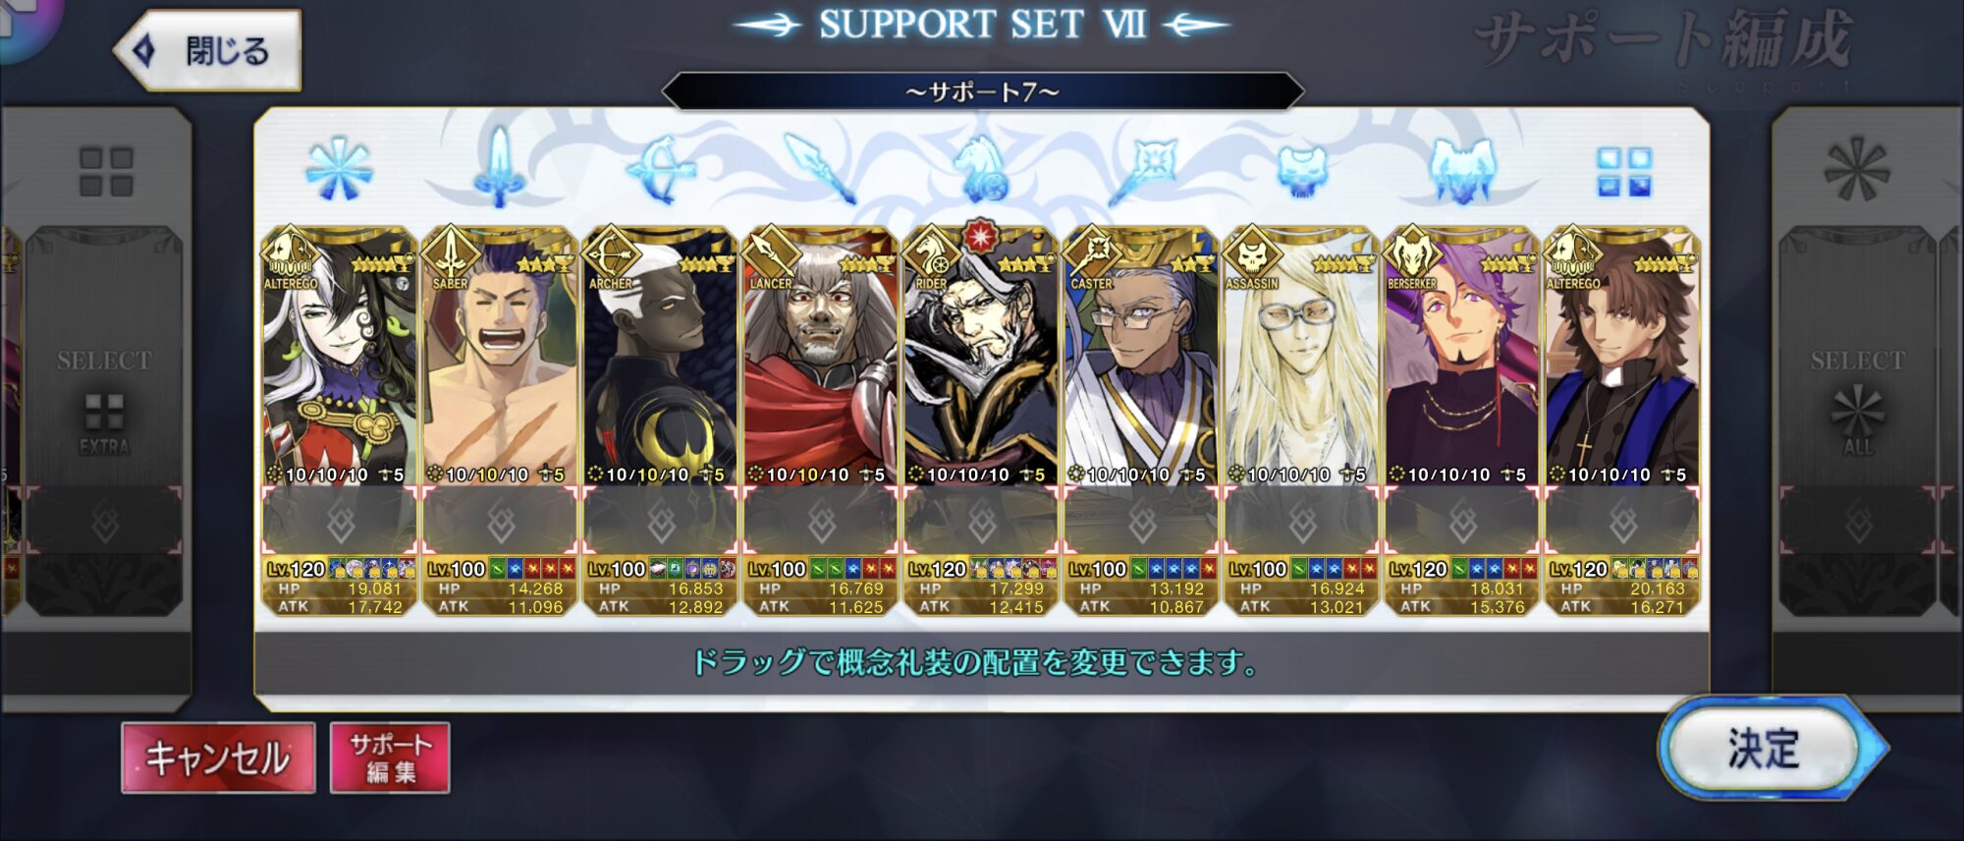The image size is (1964, 841).
Task: Click empty craft essence slot under Archer
Action: [x=660, y=522]
